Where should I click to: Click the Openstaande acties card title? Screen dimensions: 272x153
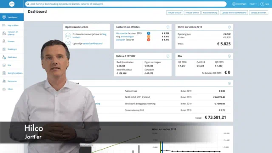[x=76, y=27]
